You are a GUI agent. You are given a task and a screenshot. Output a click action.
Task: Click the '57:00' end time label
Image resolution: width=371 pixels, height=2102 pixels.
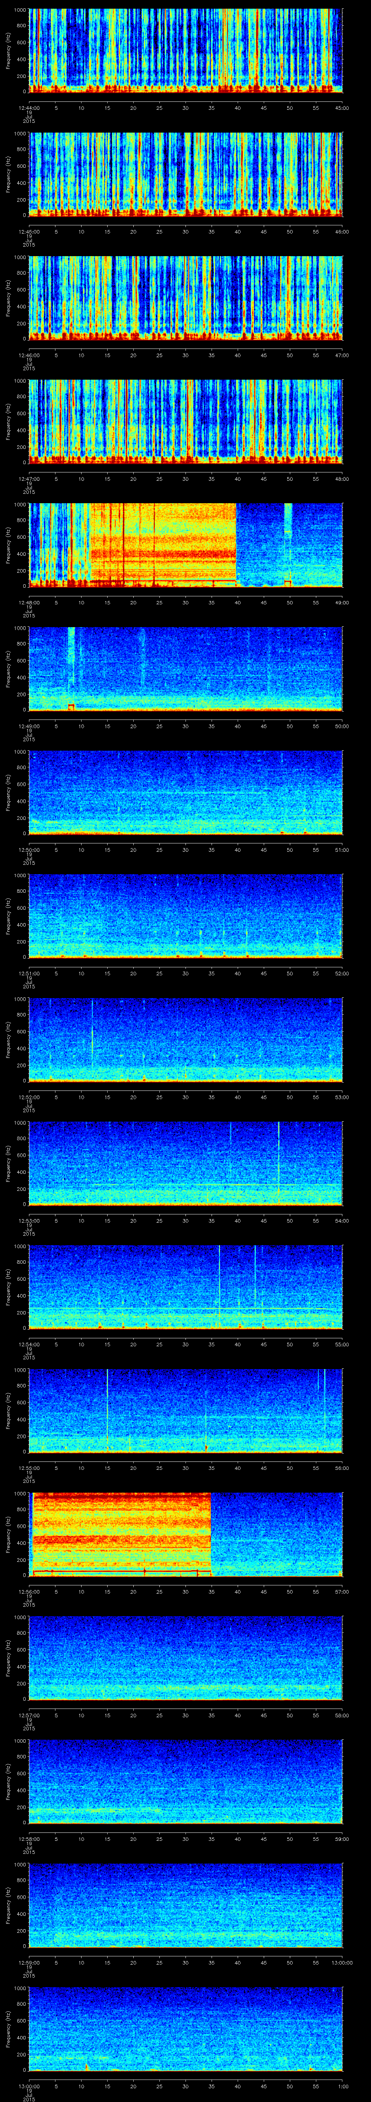[x=342, y=1592]
